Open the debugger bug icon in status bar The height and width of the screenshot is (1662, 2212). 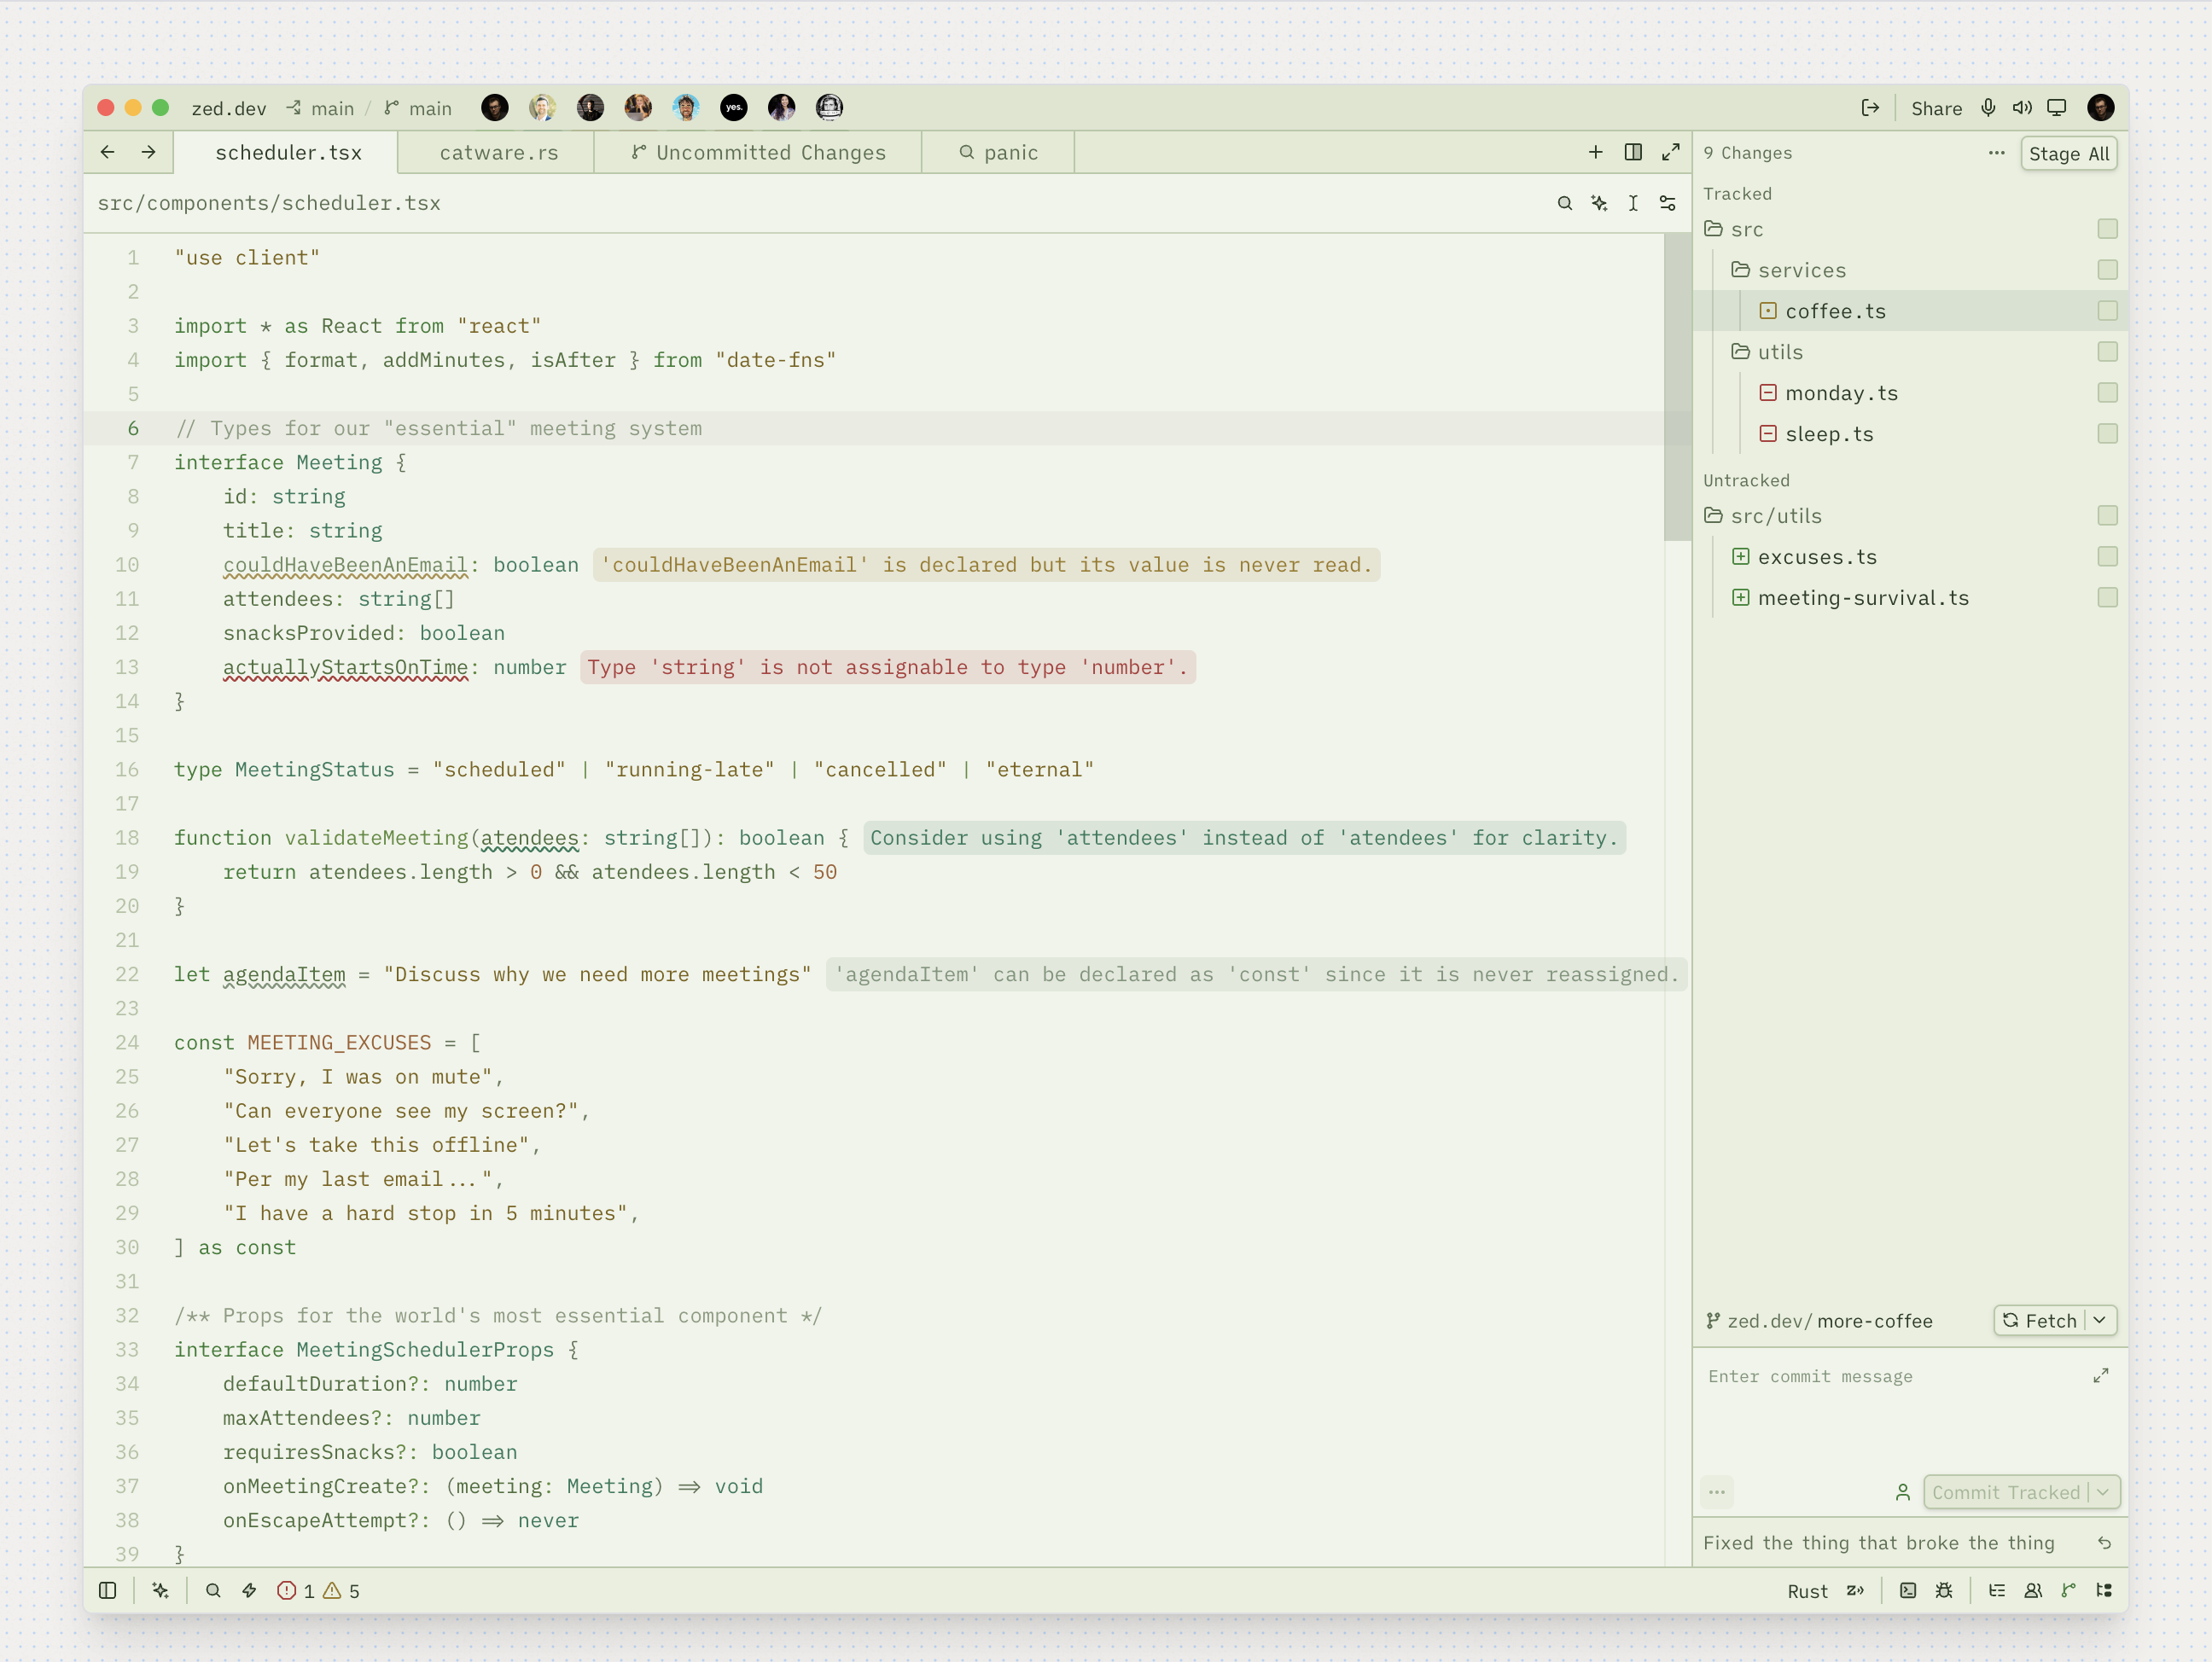coord(1944,1590)
